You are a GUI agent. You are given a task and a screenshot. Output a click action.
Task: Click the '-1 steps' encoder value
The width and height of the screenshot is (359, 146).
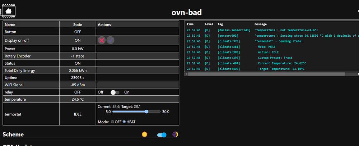[x=78, y=56]
